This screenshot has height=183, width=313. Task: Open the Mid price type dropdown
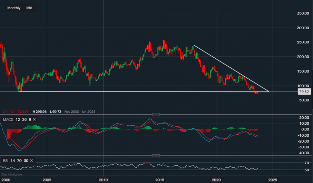(x=29, y=8)
